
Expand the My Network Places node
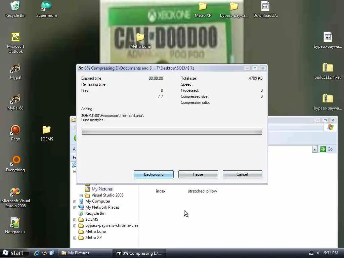coord(75,208)
